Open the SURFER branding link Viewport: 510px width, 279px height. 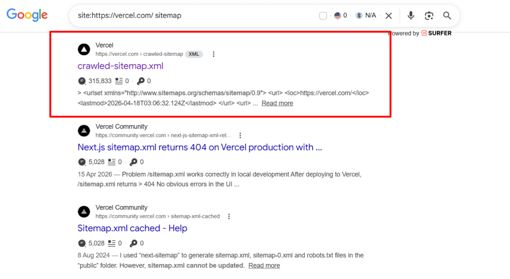pos(436,33)
